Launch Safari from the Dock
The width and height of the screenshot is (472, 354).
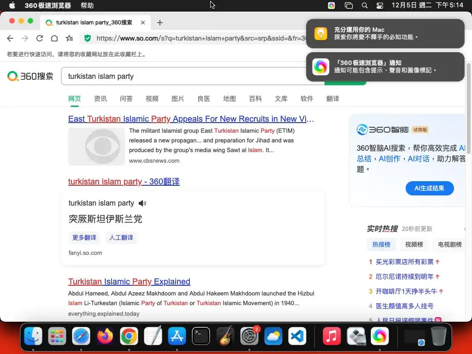pyautogui.click(x=81, y=336)
